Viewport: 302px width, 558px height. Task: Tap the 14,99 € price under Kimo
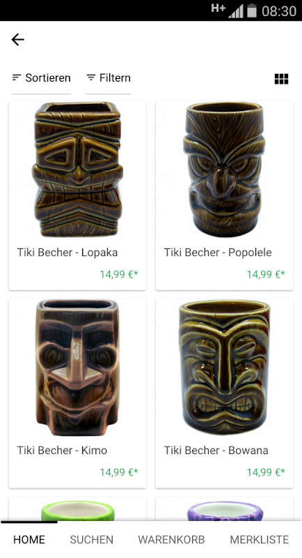118,472
